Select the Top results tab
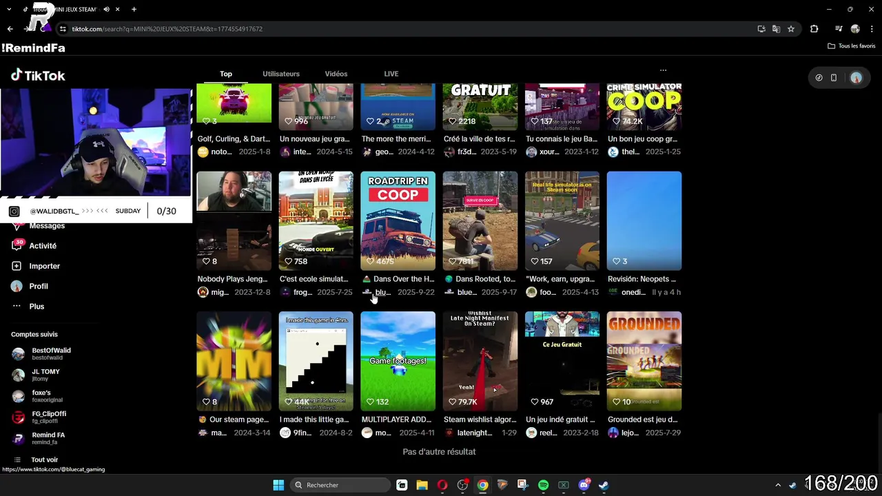The image size is (882, 496). click(x=226, y=74)
